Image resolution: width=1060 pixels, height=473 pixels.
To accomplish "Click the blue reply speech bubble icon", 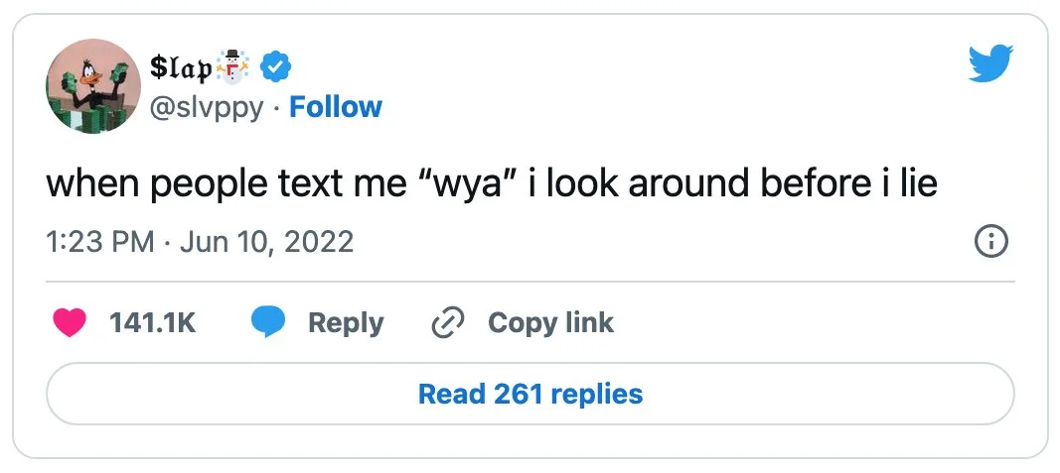I will tap(267, 323).
